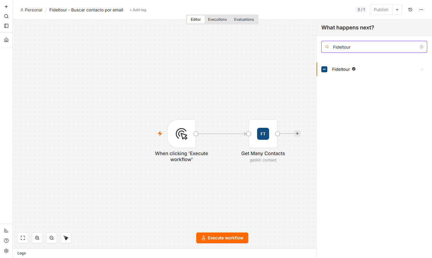The height and width of the screenshot is (258, 432).
Task: Open the help question mark icon
Action: (x=6, y=241)
